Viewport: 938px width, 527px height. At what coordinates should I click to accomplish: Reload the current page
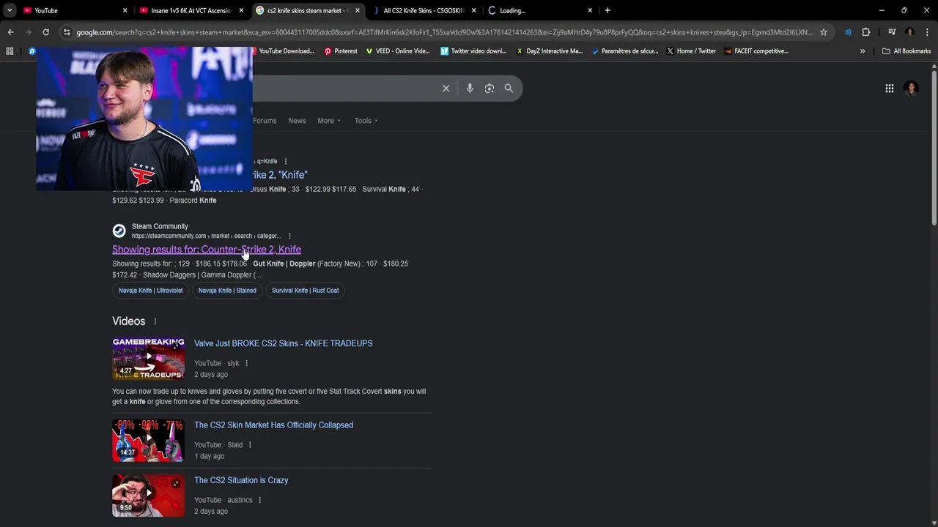pyautogui.click(x=45, y=32)
